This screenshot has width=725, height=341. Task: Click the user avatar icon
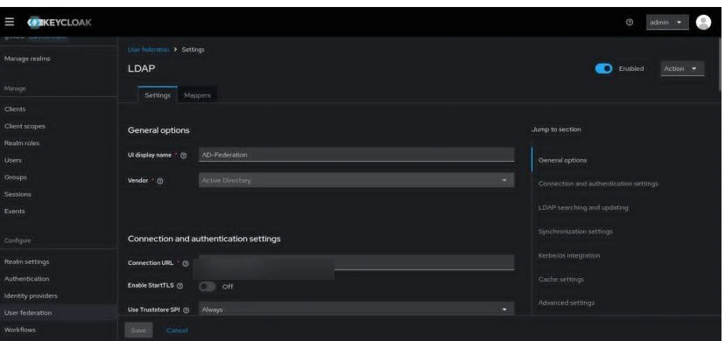pos(703,22)
